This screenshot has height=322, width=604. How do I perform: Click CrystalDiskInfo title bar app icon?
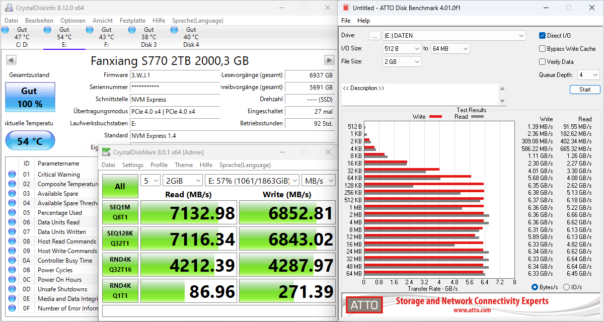point(9,8)
